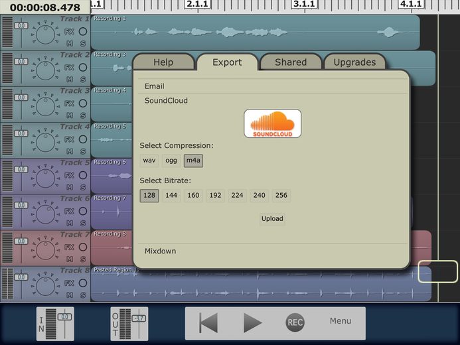The width and height of the screenshot is (460, 345).
Task: Select the Pasted Region clip on Track 8
Action: pos(261,284)
